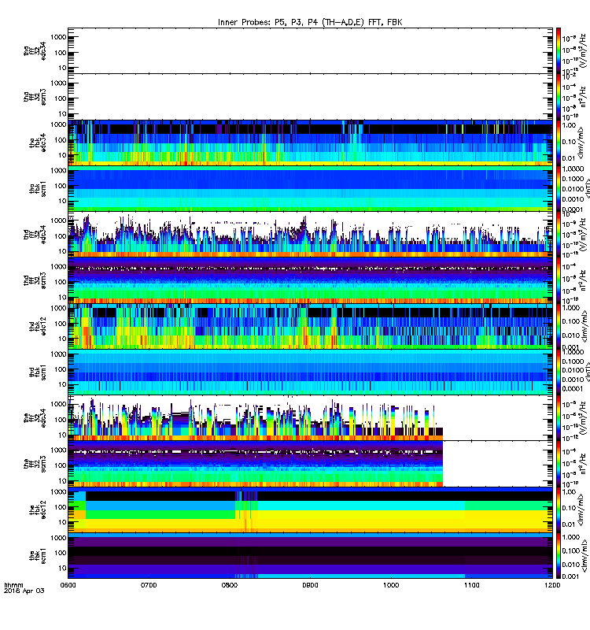Click inside the the fff edc34 spectrogram
This screenshot has width=590, height=630.
click(x=310, y=418)
